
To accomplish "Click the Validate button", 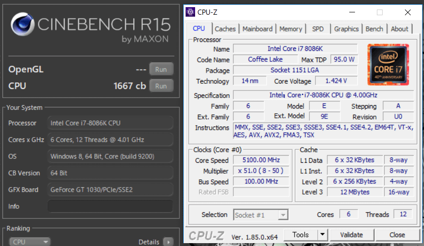I will [x=352, y=235].
